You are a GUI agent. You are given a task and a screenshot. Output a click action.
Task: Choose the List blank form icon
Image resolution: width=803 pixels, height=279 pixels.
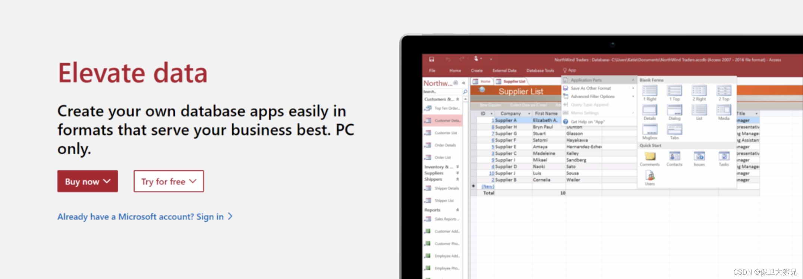699,112
